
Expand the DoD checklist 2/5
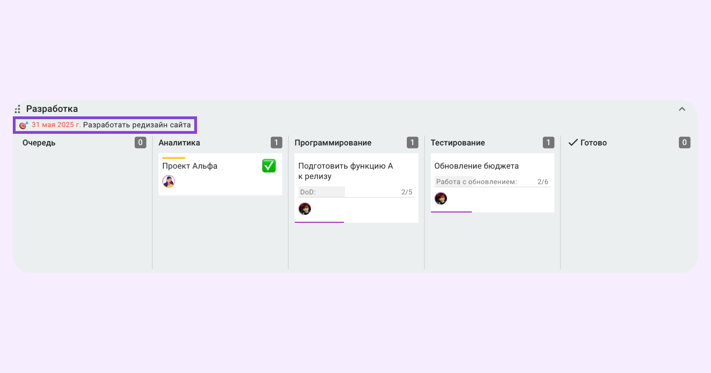(356, 192)
